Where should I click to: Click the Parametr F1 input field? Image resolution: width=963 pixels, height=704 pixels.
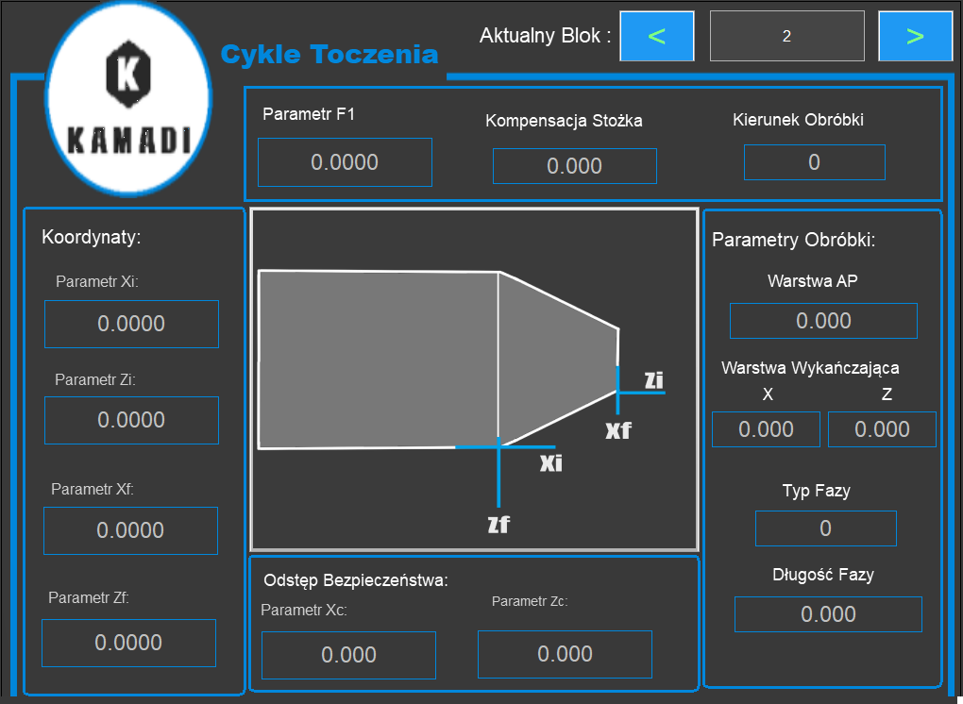point(345,162)
